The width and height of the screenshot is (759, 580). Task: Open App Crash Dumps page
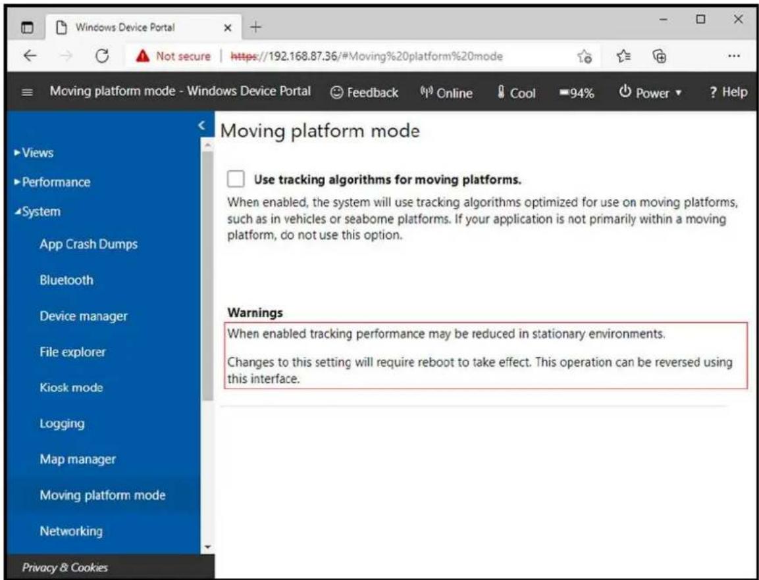pyautogui.click(x=89, y=244)
